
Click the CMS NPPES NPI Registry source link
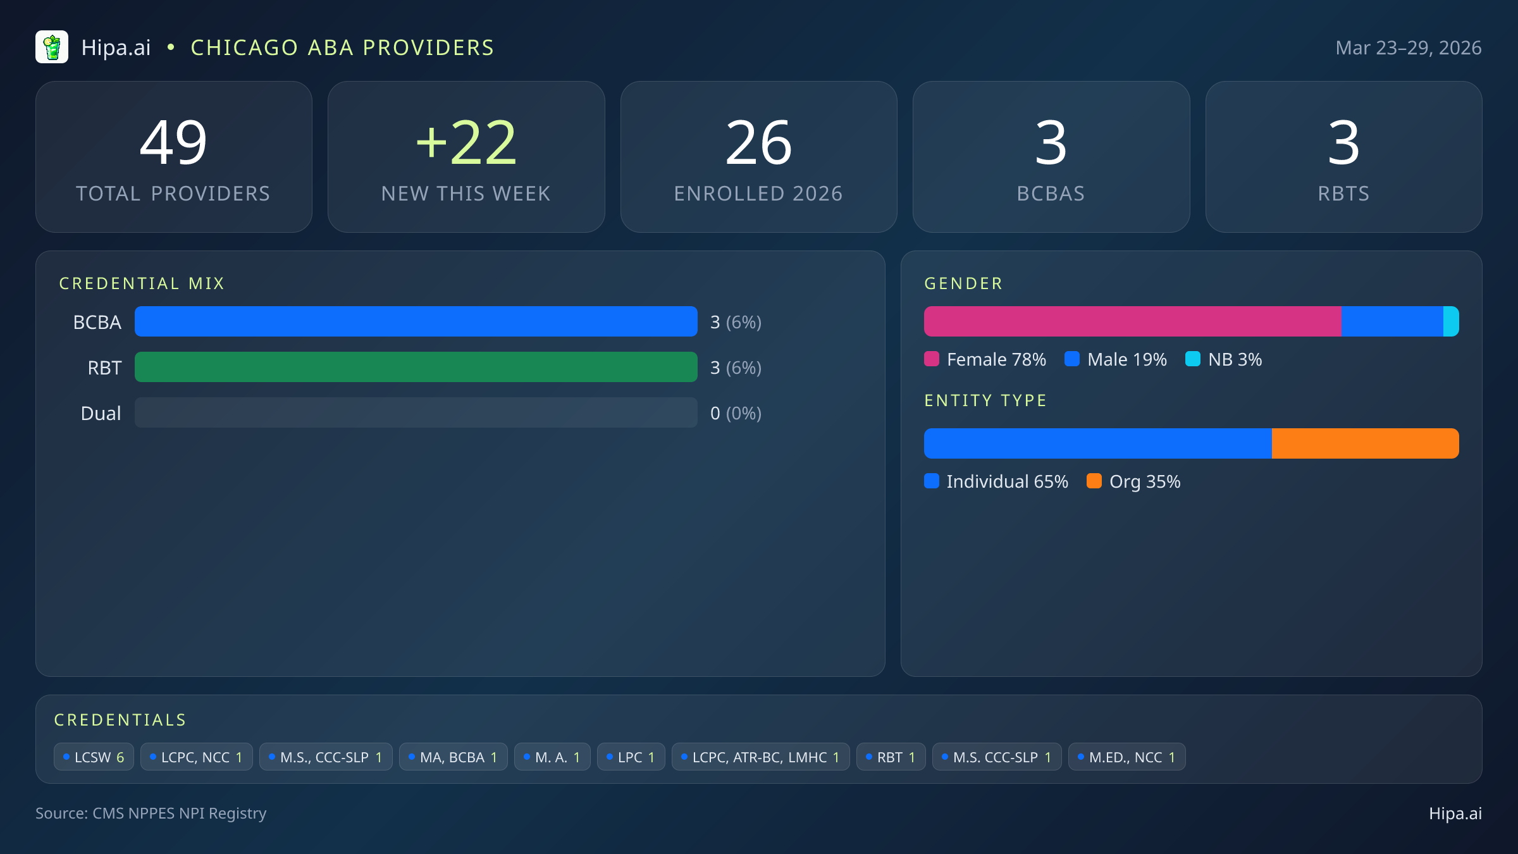(152, 814)
